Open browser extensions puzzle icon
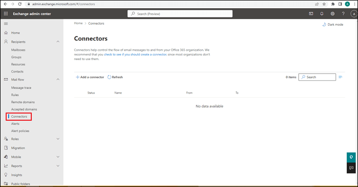Screen dimensions: 358x187 333,4
